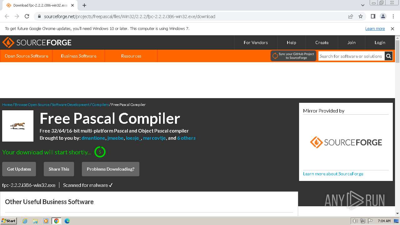Open the browser side panel icon
This screenshot has height=225, width=400.
pos(373,17)
